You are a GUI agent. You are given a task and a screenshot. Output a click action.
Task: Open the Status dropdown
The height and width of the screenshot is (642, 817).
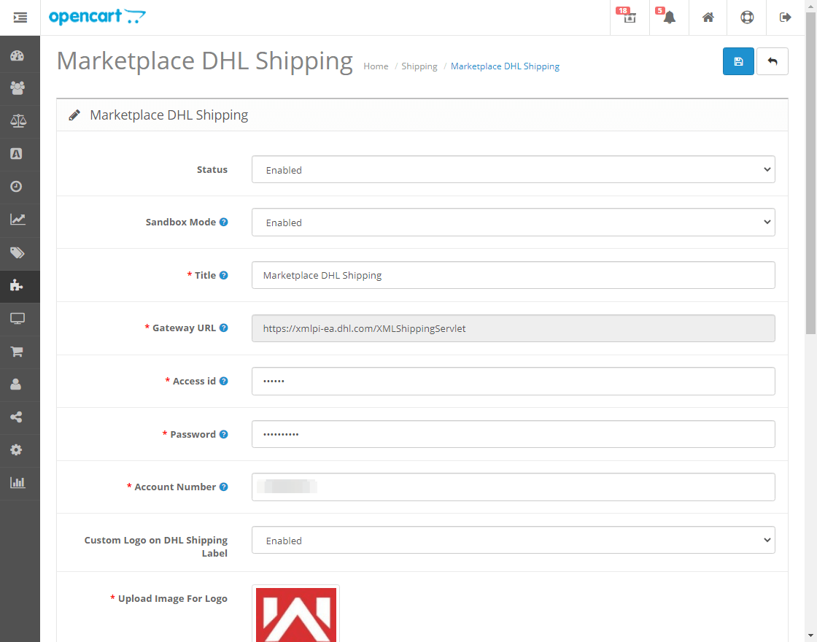click(514, 169)
